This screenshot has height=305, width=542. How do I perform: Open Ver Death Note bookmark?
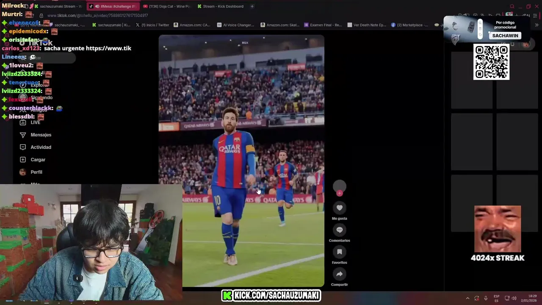point(367,25)
